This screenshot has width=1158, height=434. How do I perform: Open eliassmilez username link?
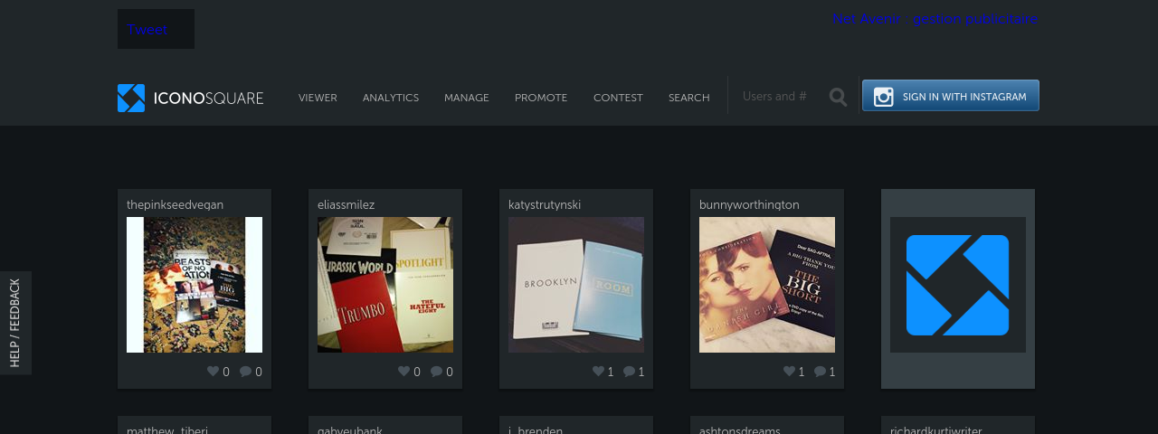click(x=346, y=205)
